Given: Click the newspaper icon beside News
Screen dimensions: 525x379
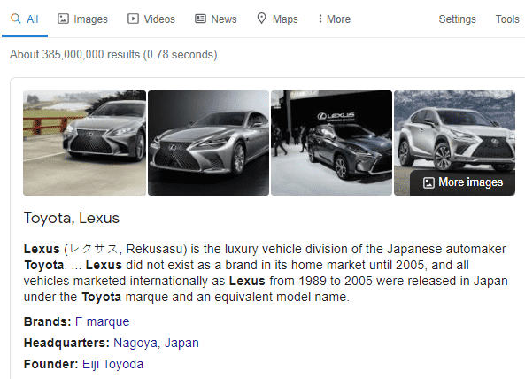Looking at the screenshot, I should coord(200,19).
